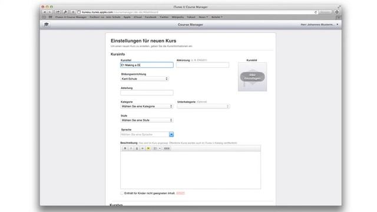Image resolution: width=377 pixels, height=212 pixels.
Task: Click the plus add-bookmark toolbar button
Action: (73, 12)
